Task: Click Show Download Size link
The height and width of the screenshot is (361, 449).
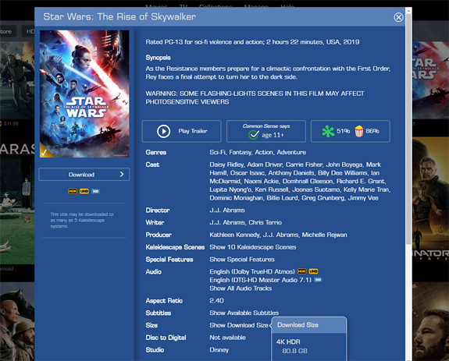Action: (239, 325)
